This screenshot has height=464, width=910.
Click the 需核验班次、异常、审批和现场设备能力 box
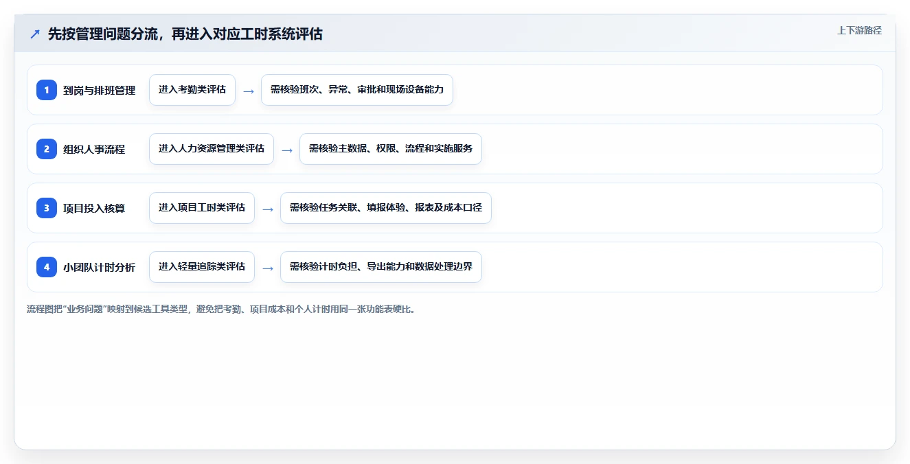tap(357, 90)
